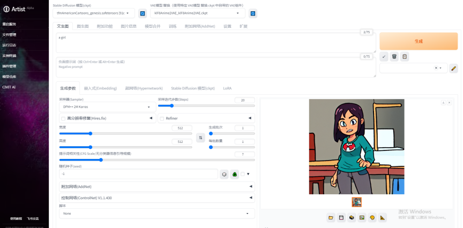
Task: Click the seed input field showing -1
Action: [x=138, y=174]
